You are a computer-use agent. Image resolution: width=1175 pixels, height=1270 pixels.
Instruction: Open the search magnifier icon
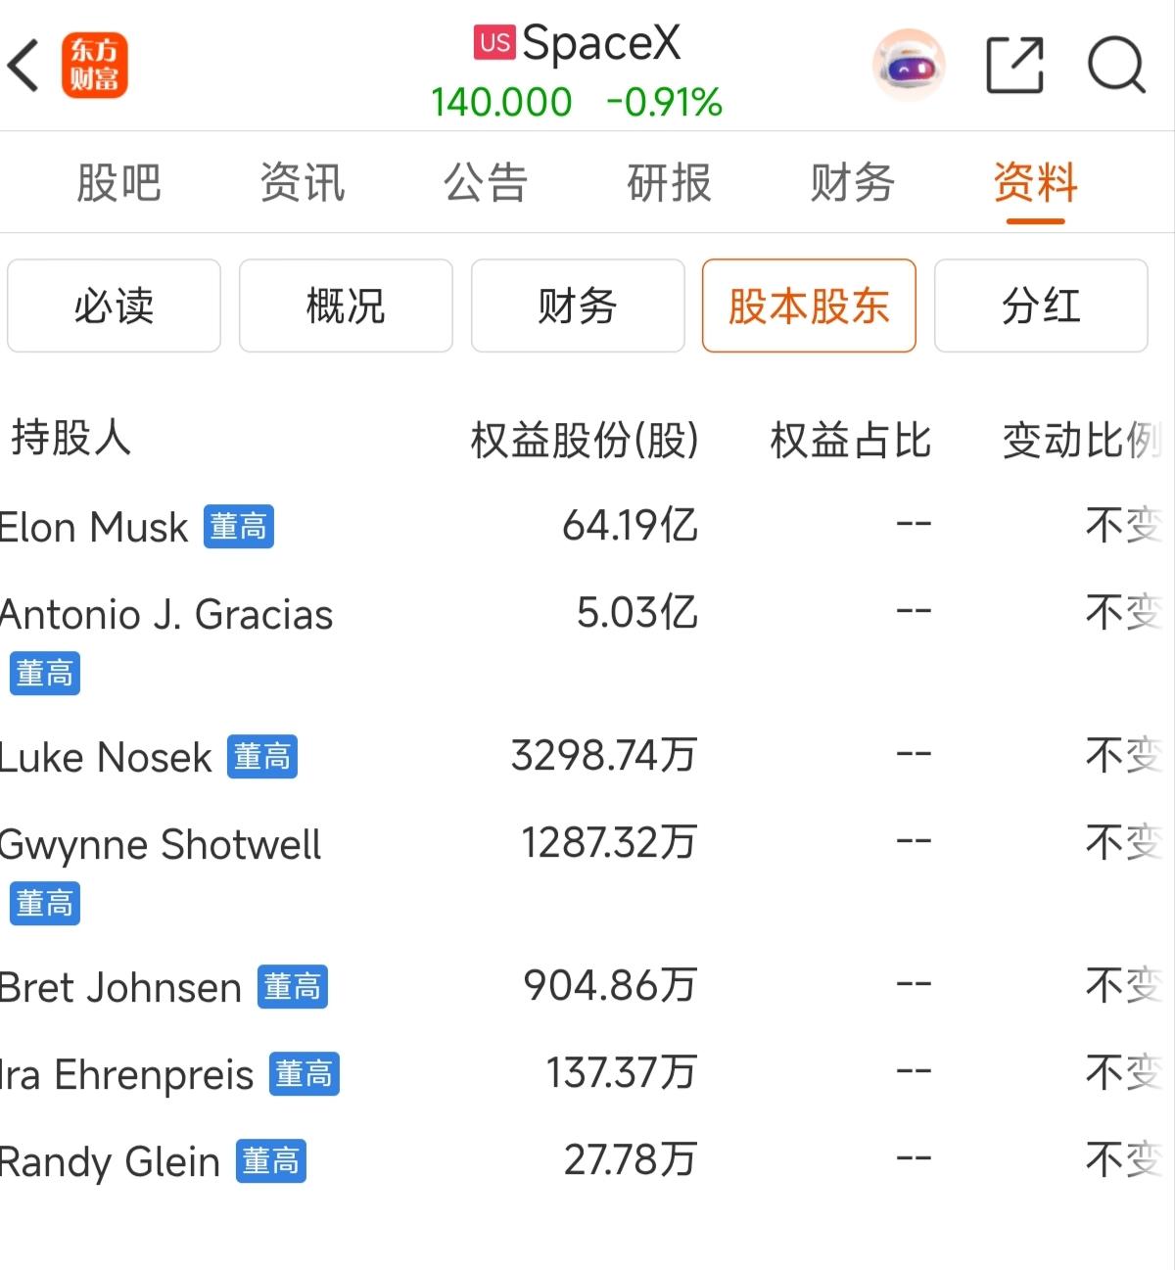coord(1117,66)
